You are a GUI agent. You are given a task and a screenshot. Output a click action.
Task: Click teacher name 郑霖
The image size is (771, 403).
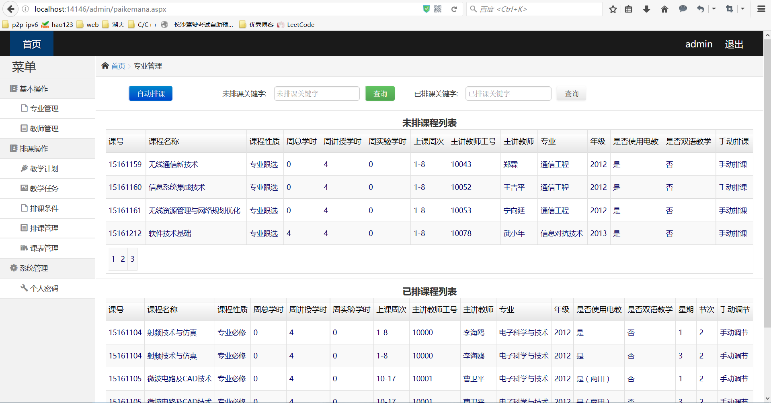tap(511, 164)
